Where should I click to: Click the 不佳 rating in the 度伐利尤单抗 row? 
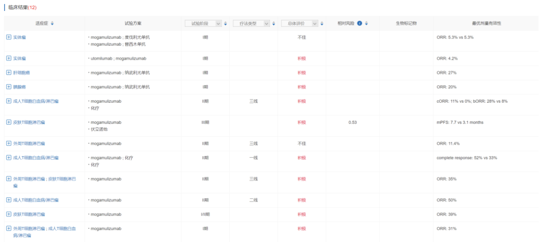tap(301, 37)
